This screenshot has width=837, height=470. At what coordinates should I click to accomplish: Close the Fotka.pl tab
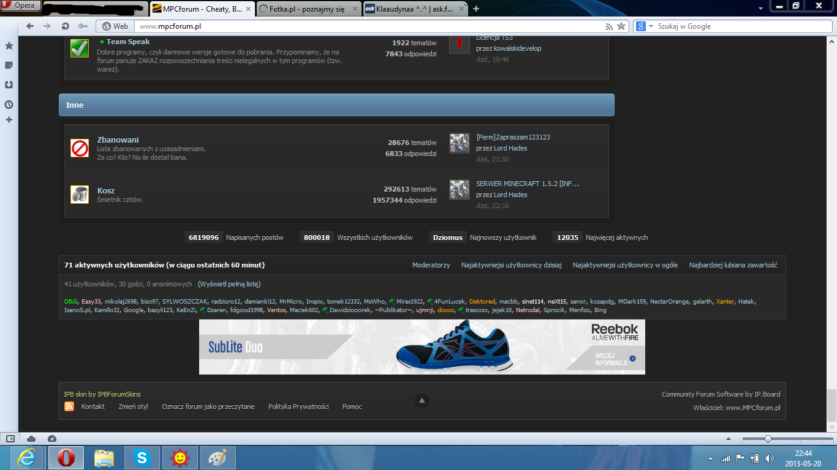(x=355, y=9)
